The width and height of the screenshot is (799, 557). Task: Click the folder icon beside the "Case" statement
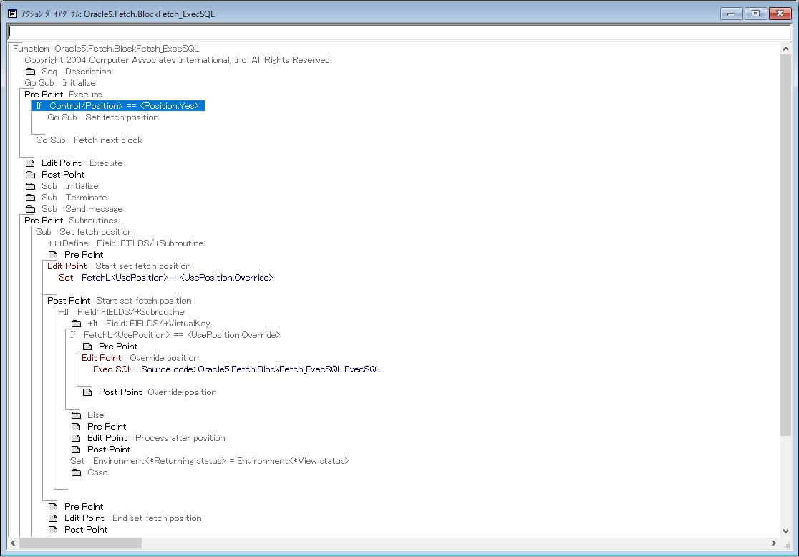click(x=77, y=472)
